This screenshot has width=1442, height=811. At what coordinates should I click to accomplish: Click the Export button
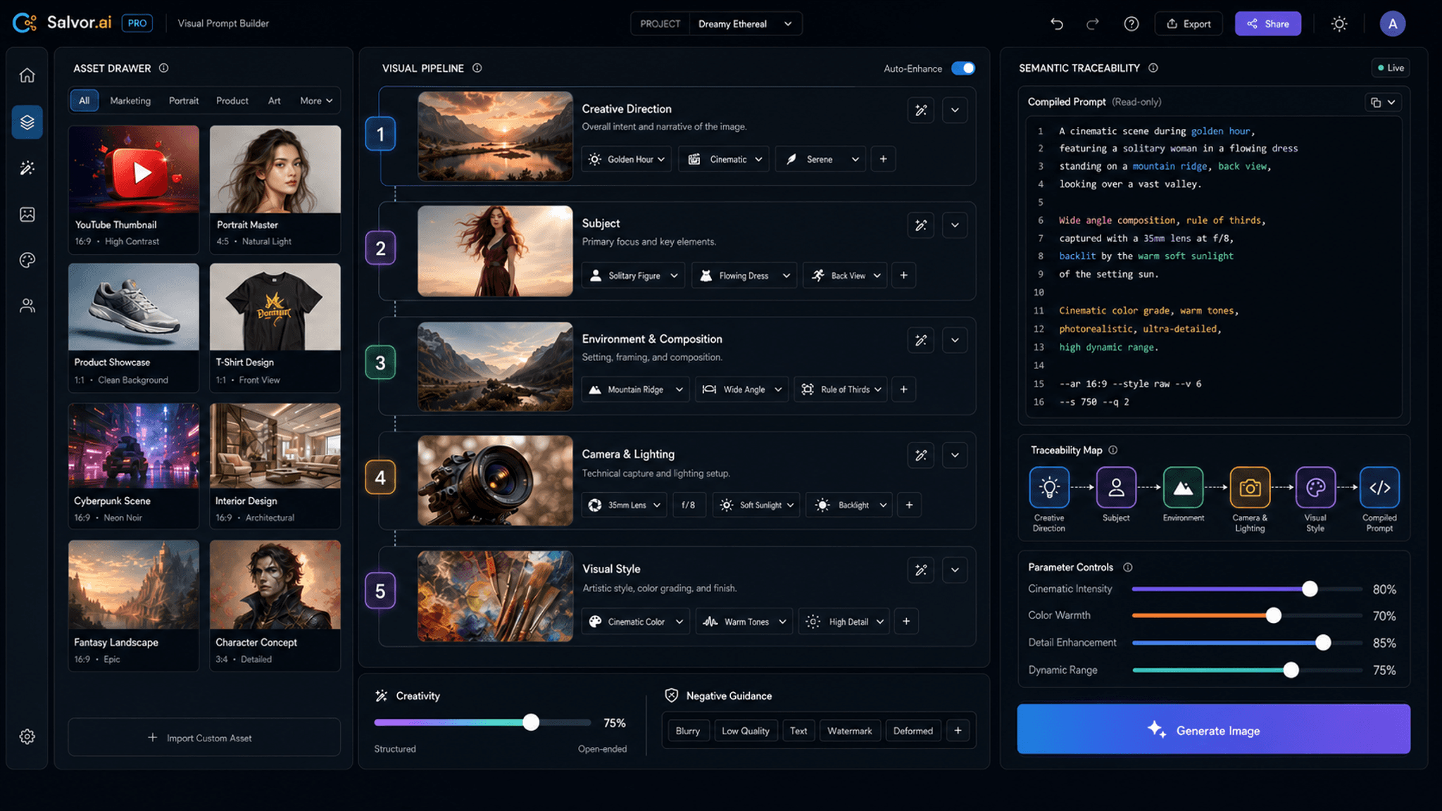point(1189,24)
